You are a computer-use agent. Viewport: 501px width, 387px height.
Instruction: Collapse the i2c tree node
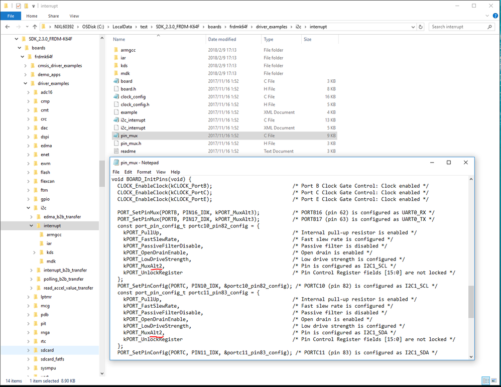click(29, 208)
